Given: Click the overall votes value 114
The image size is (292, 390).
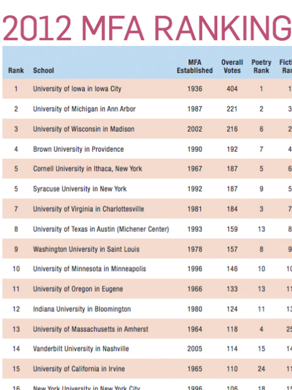Looking at the screenshot, I should coord(232,348).
